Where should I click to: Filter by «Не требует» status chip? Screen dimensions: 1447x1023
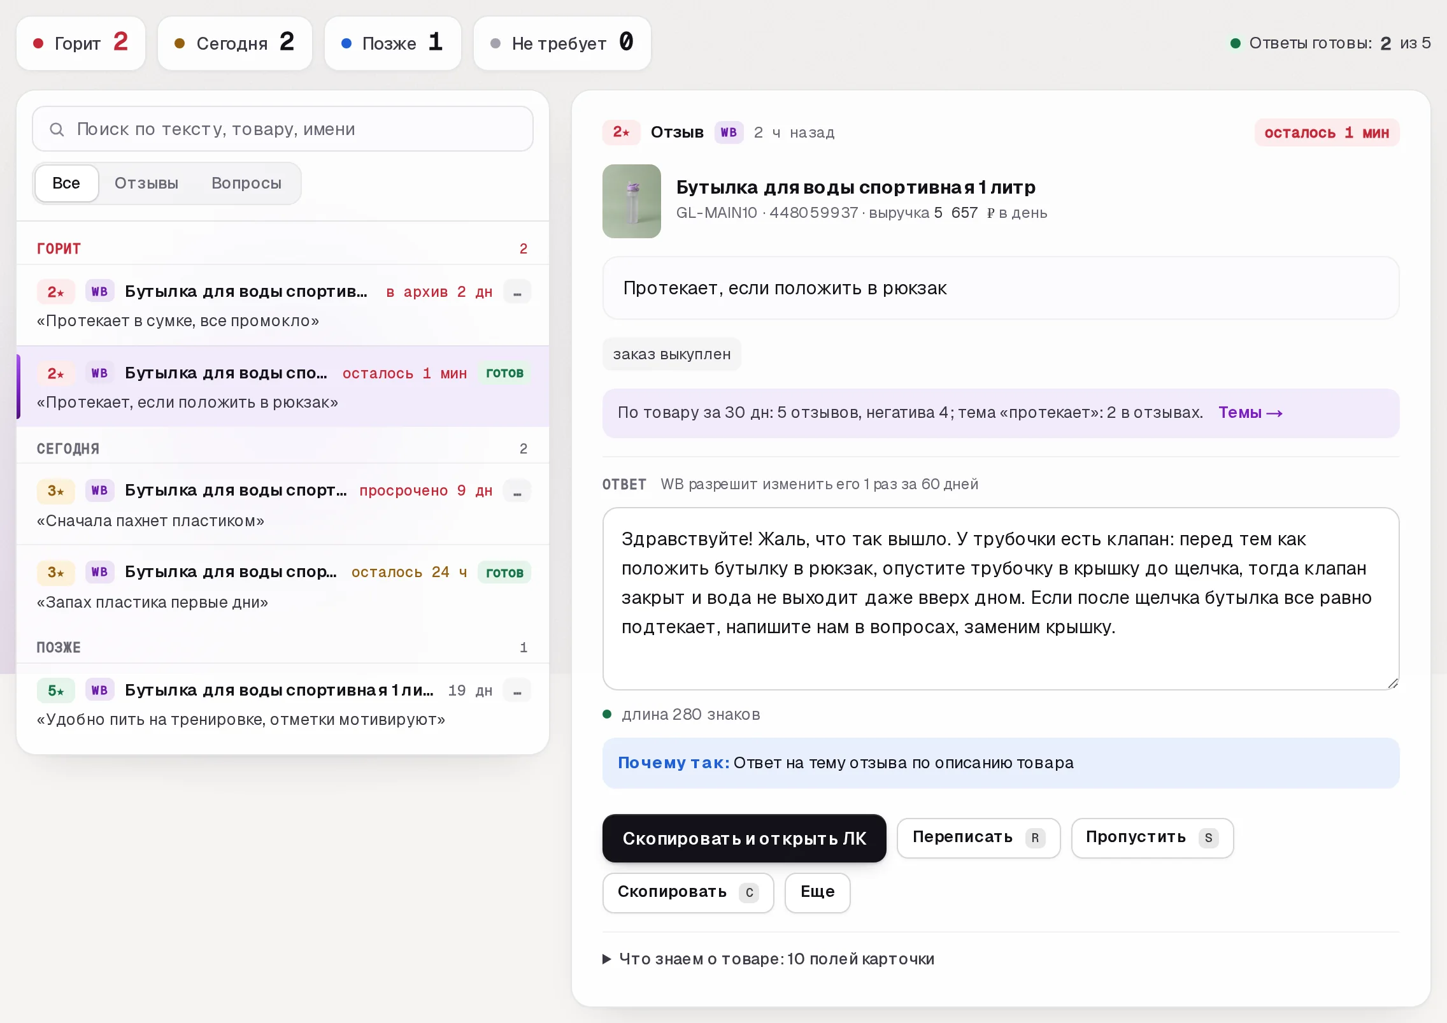(x=562, y=43)
